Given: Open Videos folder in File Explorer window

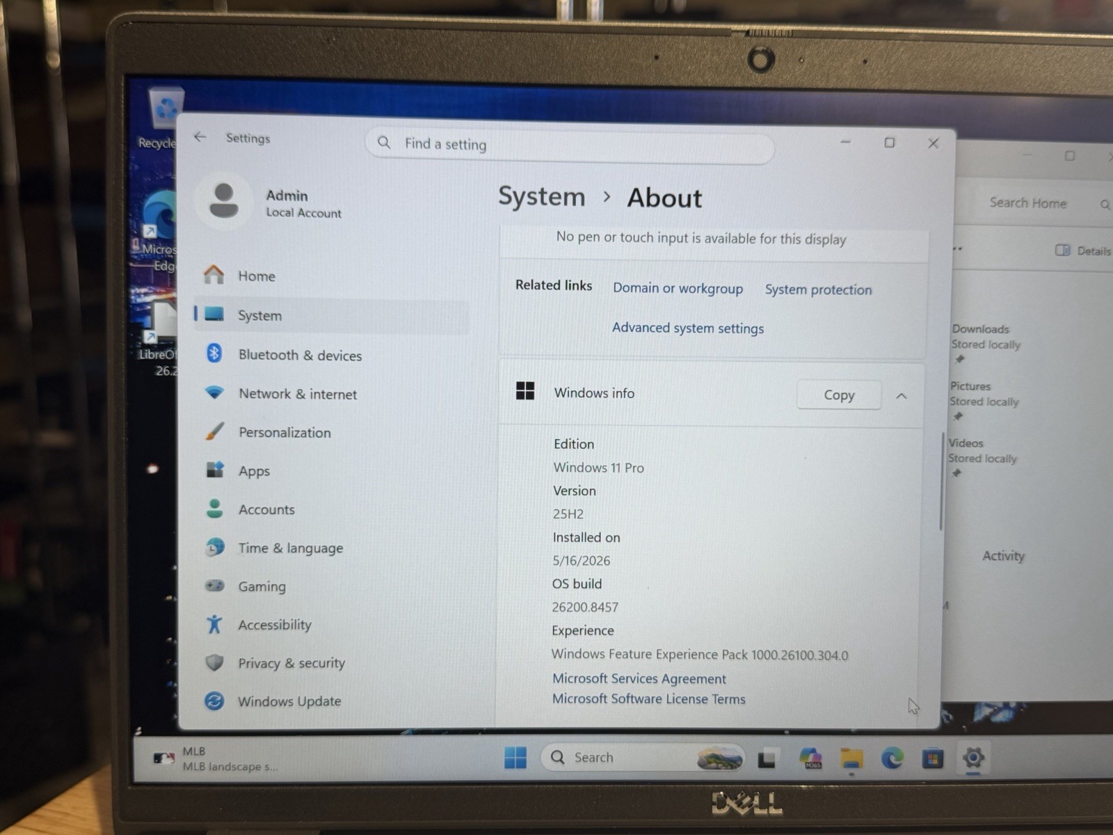Looking at the screenshot, I should tap(982, 451).
